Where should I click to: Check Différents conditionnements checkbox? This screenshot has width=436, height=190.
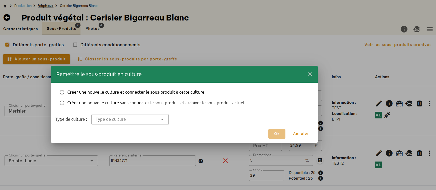75,45
